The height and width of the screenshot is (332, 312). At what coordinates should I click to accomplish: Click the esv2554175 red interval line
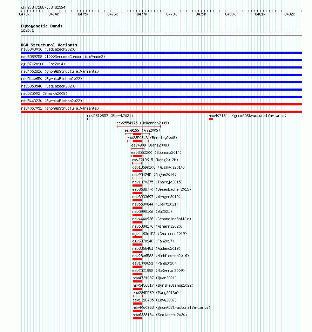pyautogui.click(x=139, y=126)
